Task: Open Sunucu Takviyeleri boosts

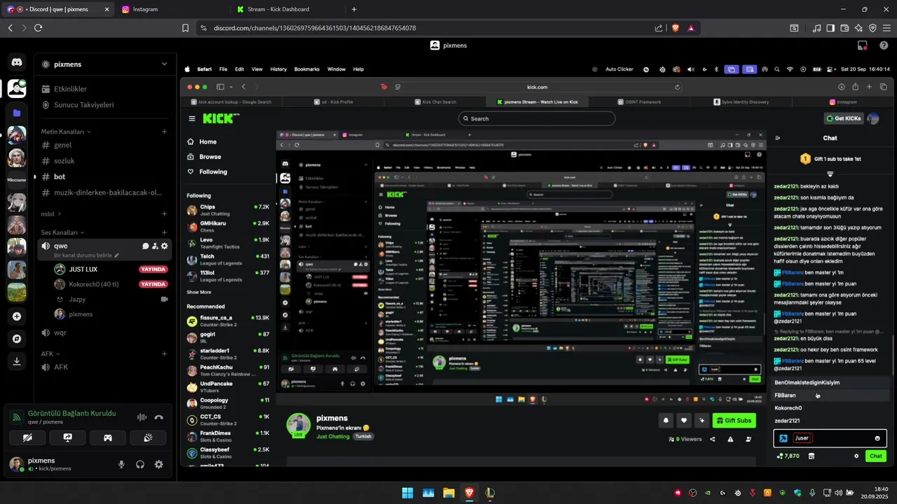Action: pos(104,105)
